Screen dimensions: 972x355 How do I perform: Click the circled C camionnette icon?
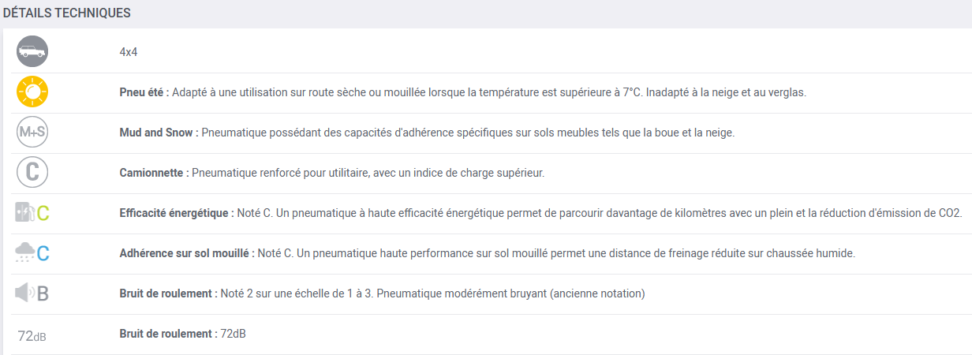(32, 173)
